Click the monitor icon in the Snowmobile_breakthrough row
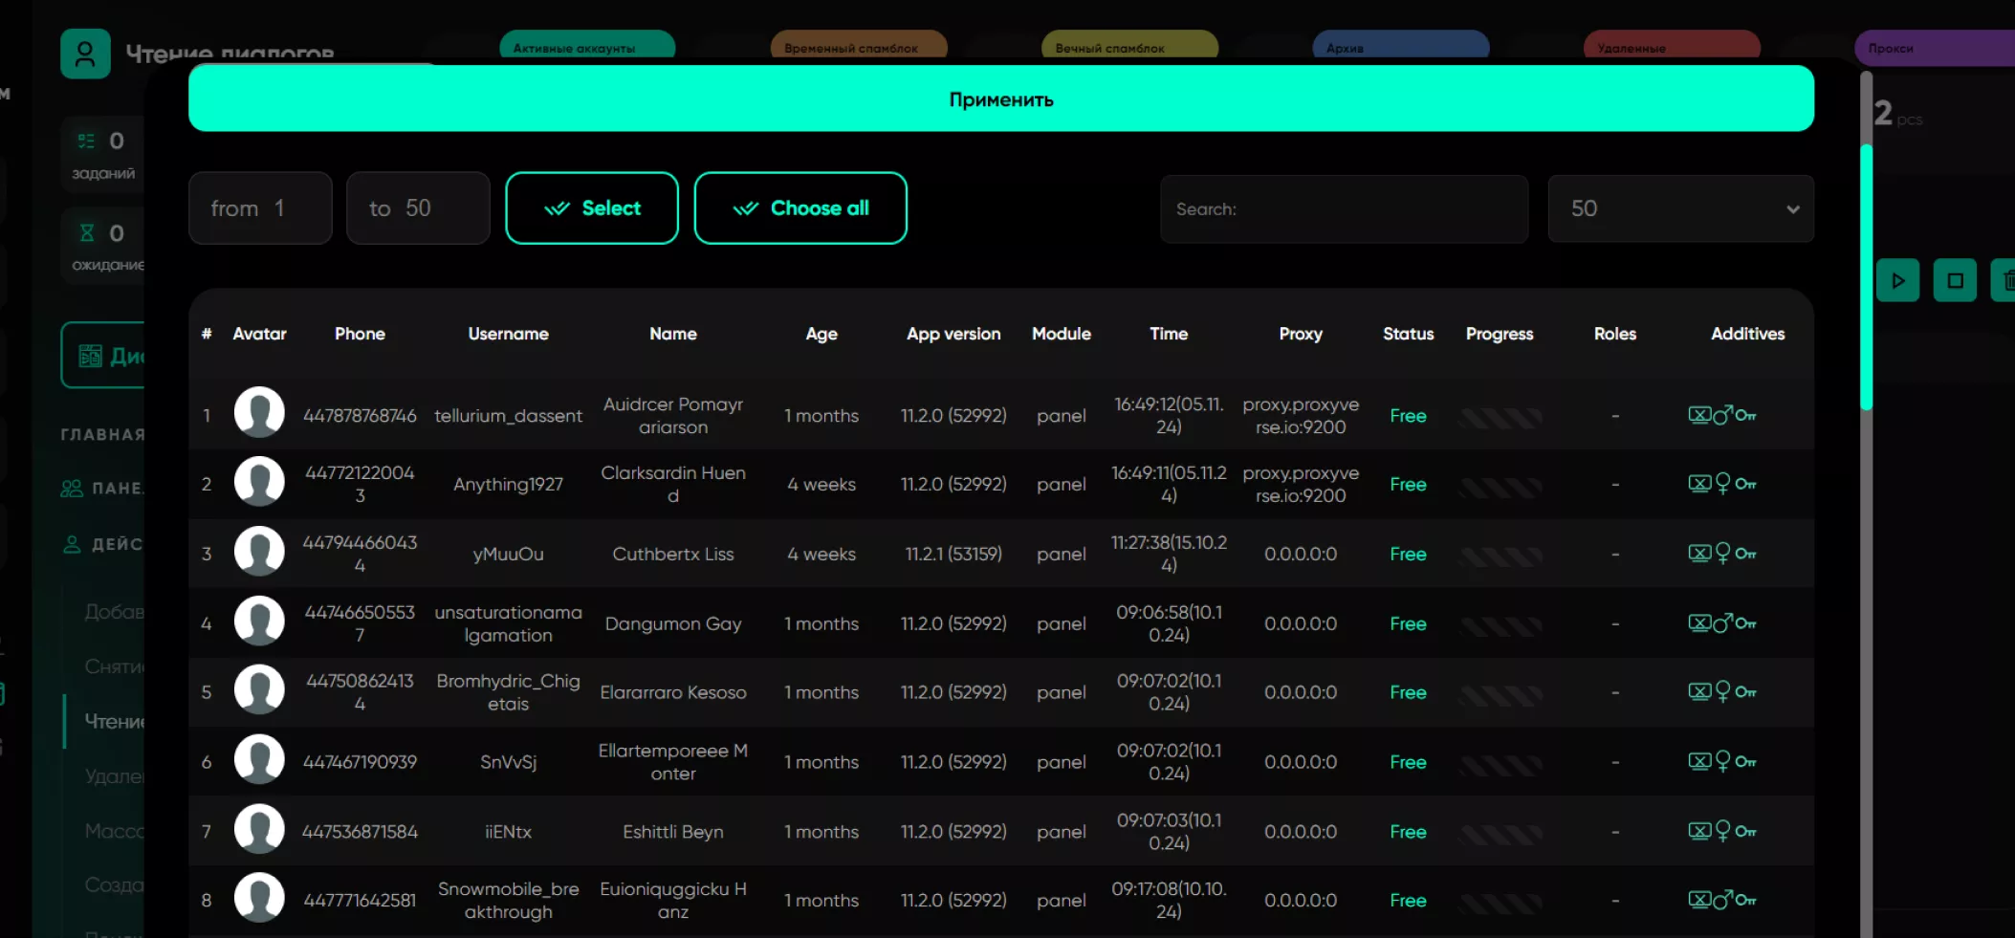The width and height of the screenshot is (2015, 938). point(1699,900)
